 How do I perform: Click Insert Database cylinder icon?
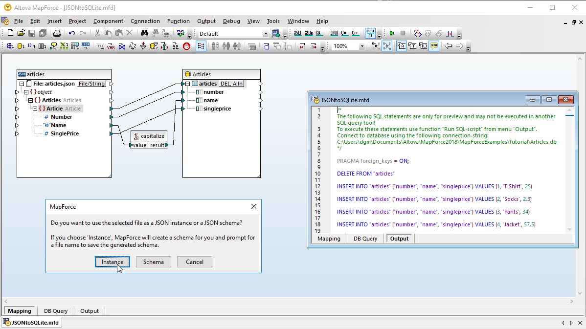pyautogui.click(x=21, y=46)
